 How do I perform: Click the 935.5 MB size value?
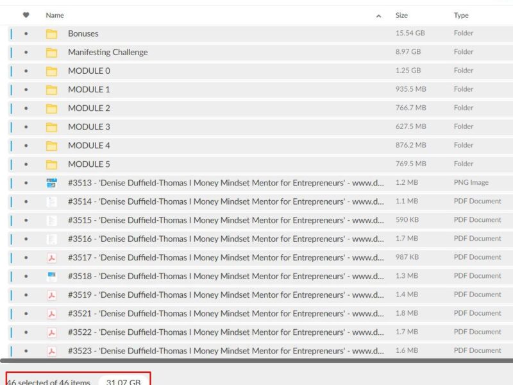(410, 89)
